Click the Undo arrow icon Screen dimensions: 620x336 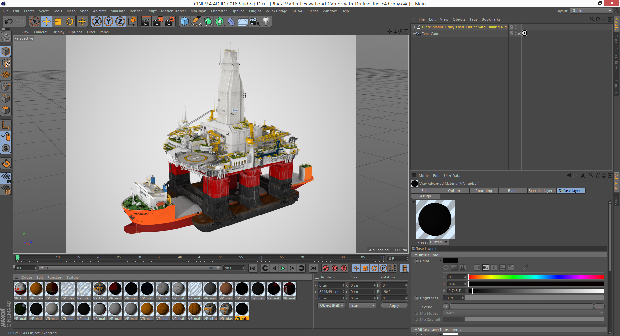pyautogui.click(x=8, y=22)
